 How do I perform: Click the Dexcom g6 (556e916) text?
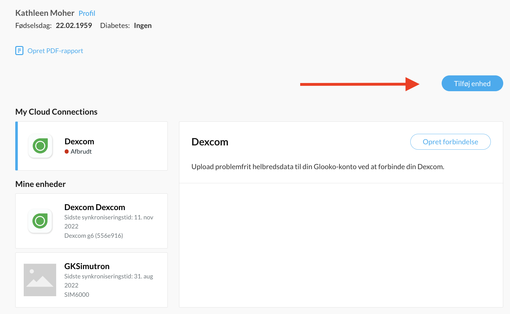pos(93,236)
